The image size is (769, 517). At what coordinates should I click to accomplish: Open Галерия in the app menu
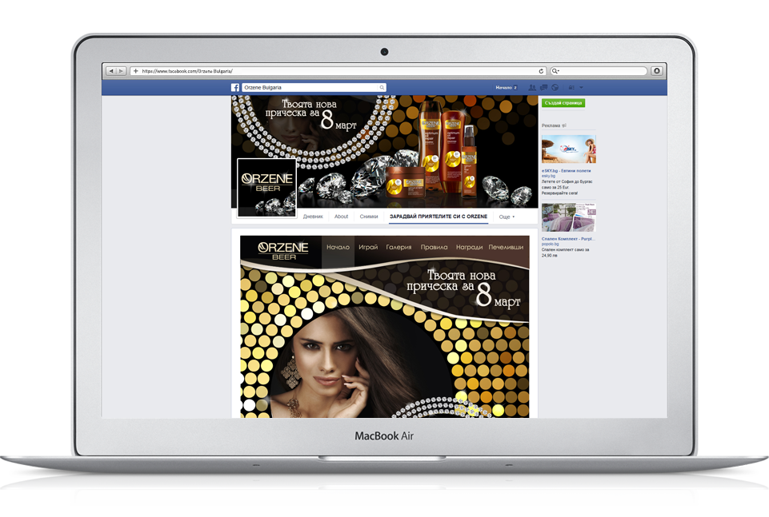pyautogui.click(x=399, y=247)
